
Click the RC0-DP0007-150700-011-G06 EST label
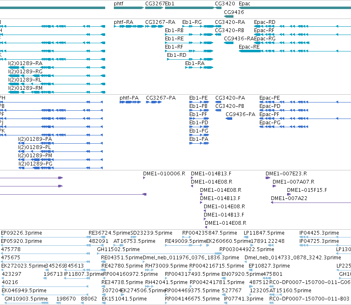(x=310, y=282)
